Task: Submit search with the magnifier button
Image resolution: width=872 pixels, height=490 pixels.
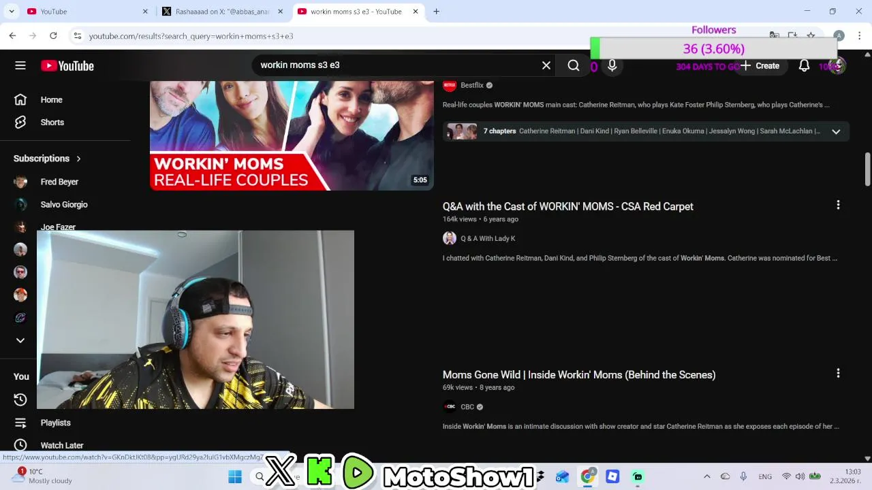Action: pyautogui.click(x=574, y=65)
